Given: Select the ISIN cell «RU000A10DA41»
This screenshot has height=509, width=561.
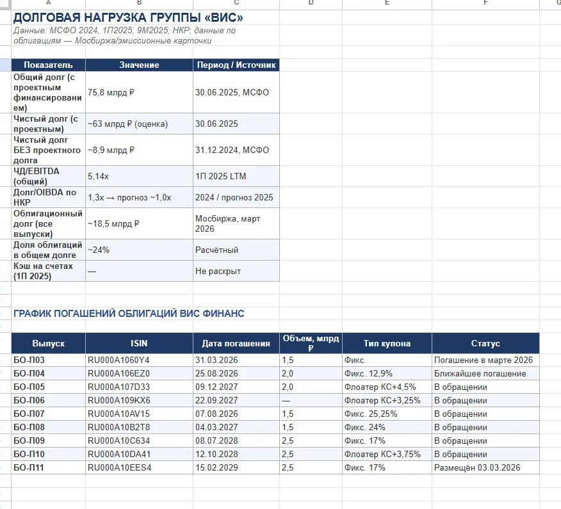Looking at the screenshot, I should (139, 454).
